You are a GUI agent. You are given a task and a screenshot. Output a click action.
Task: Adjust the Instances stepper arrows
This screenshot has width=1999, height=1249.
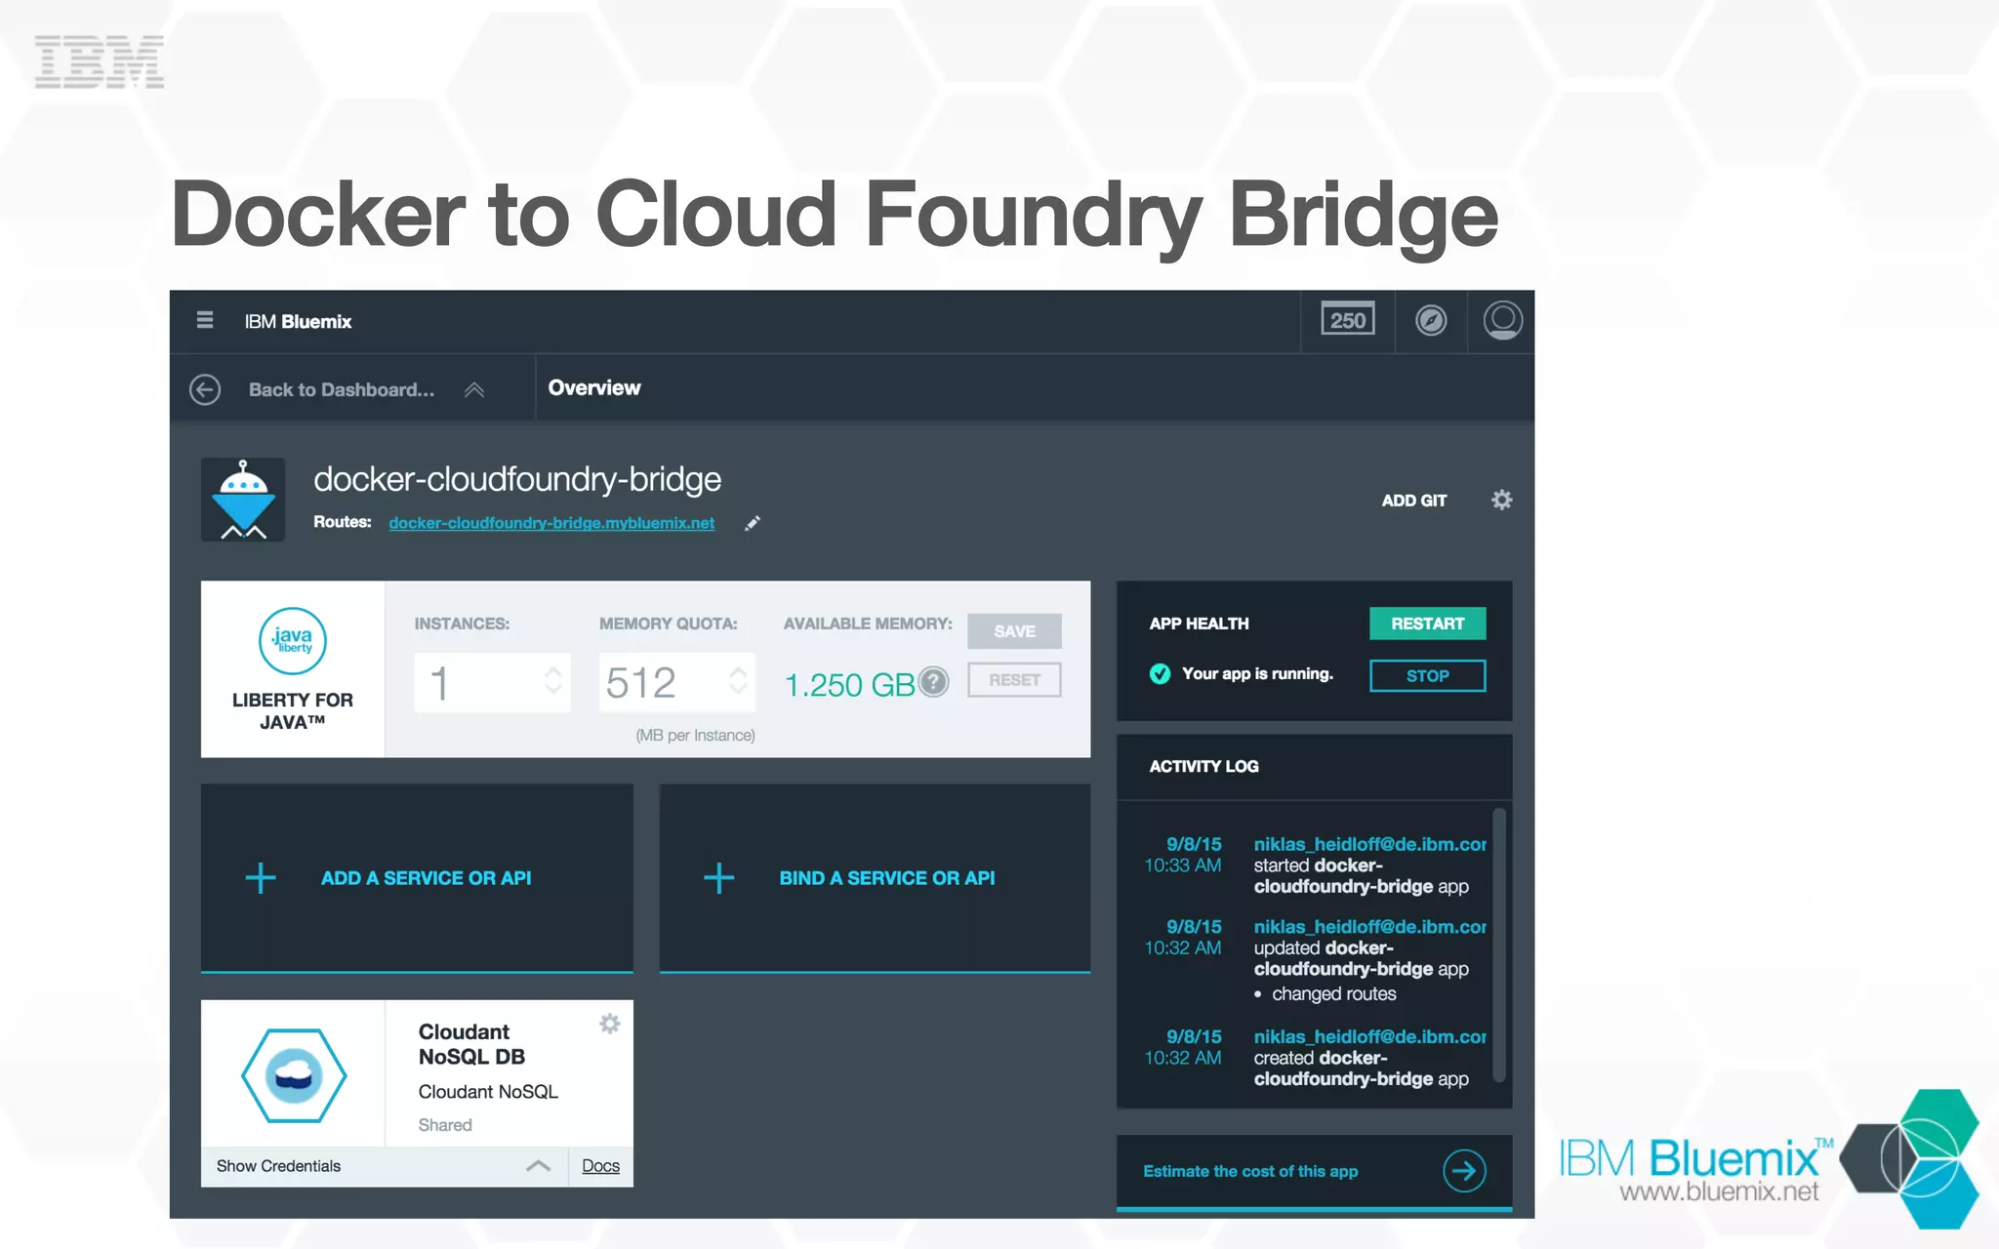(553, 681)
